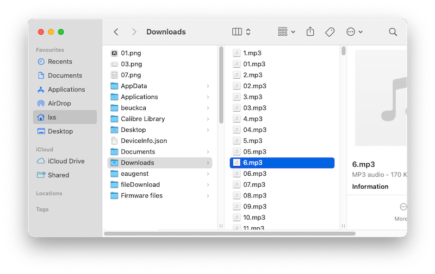Click the 6.mp3 music preview thumbnail
435x274 pixels.
381,98
